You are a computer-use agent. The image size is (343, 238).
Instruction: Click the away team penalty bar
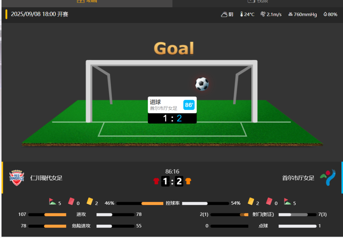tap(298, 226)
